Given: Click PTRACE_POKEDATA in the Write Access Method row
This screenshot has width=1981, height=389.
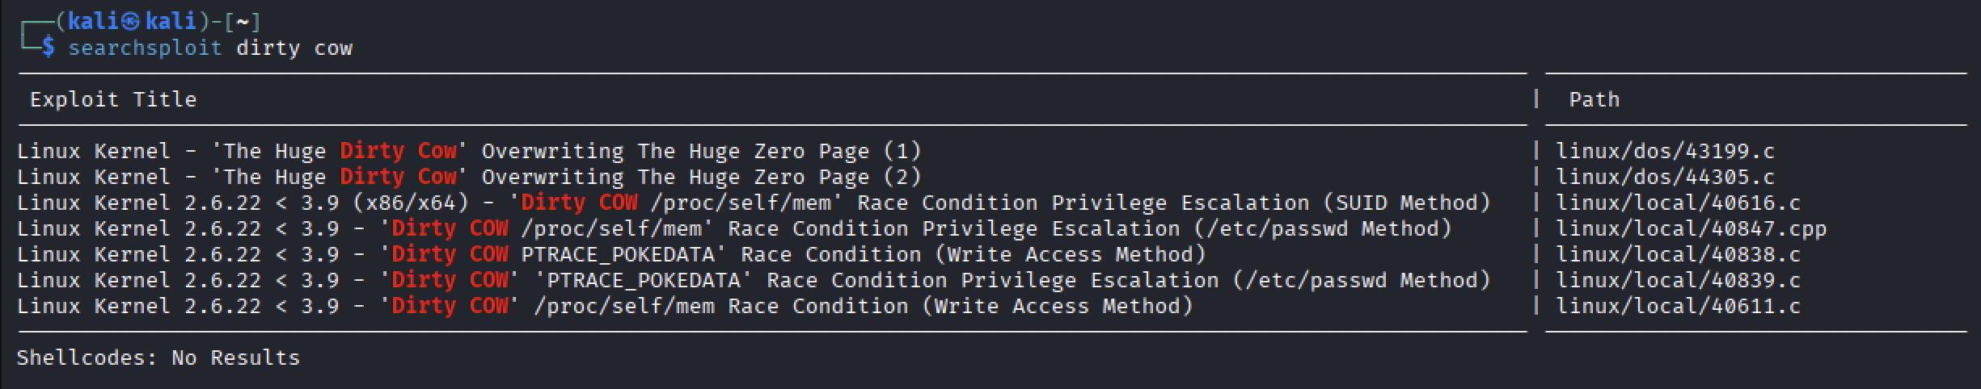Looking at the screenshot, I should tap(618, 254).
